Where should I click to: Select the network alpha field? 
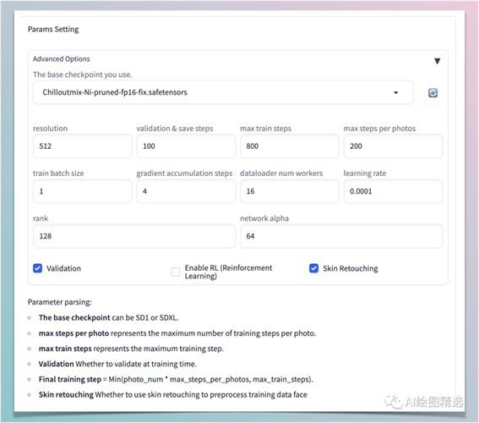(x=341, y=236)
